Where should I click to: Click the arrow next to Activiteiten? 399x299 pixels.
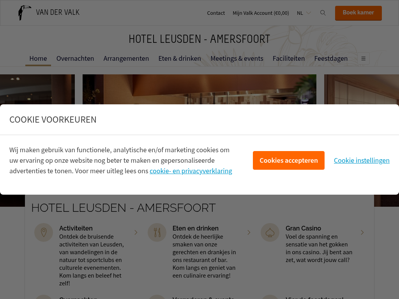pos(136,232)
